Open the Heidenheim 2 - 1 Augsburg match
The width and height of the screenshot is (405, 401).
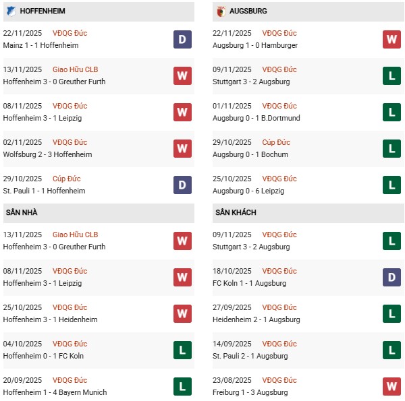coord(254,319)
